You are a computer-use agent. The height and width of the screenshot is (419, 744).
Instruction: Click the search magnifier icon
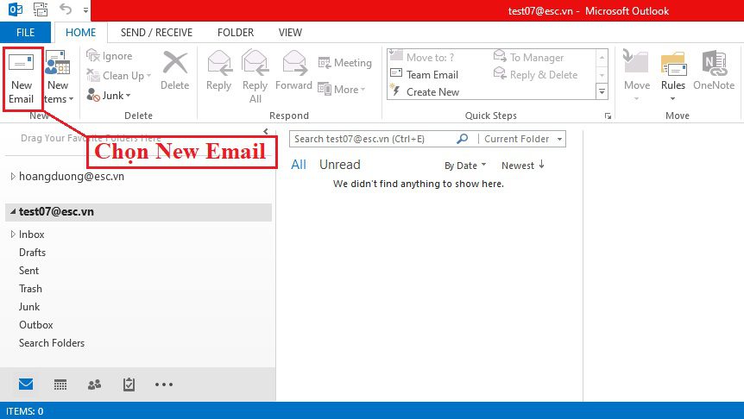click(x=462, y=139)
